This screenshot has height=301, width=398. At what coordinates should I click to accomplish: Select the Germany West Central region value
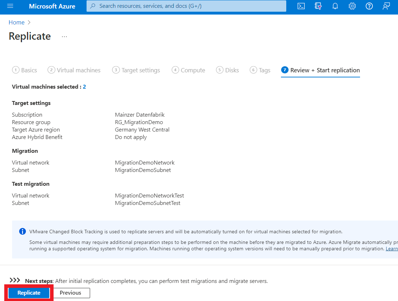tap(142, 130)
